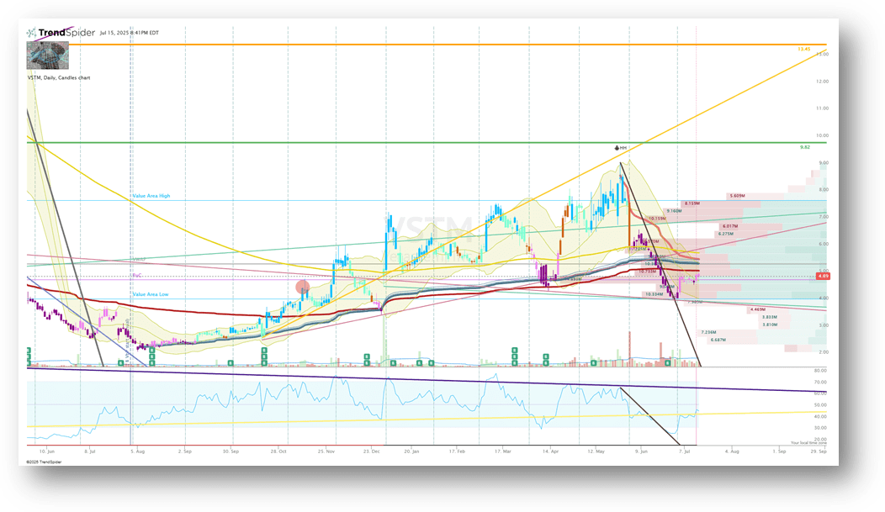Screen dimensions: 885x512
Task: Select the HH swing-high marker on the chart
Action: (x=618, y=147)
